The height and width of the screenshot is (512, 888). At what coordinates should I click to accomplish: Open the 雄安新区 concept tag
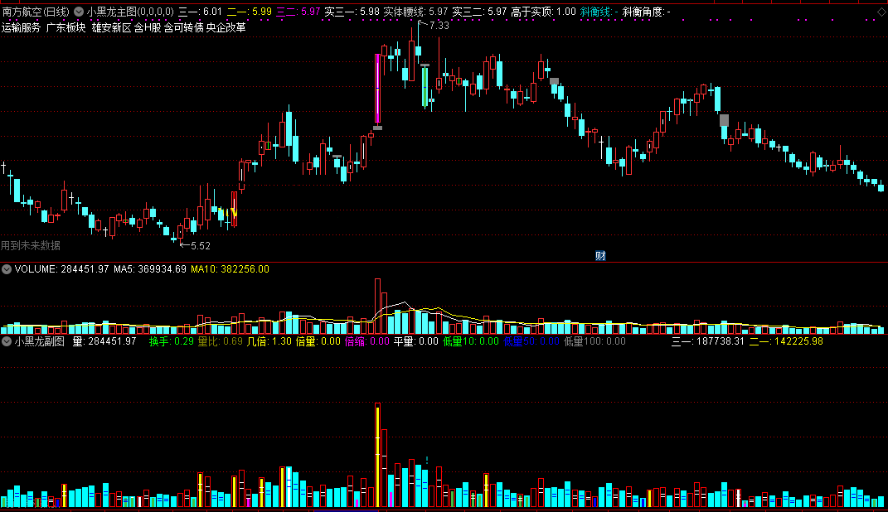click(x=112, y=27)
